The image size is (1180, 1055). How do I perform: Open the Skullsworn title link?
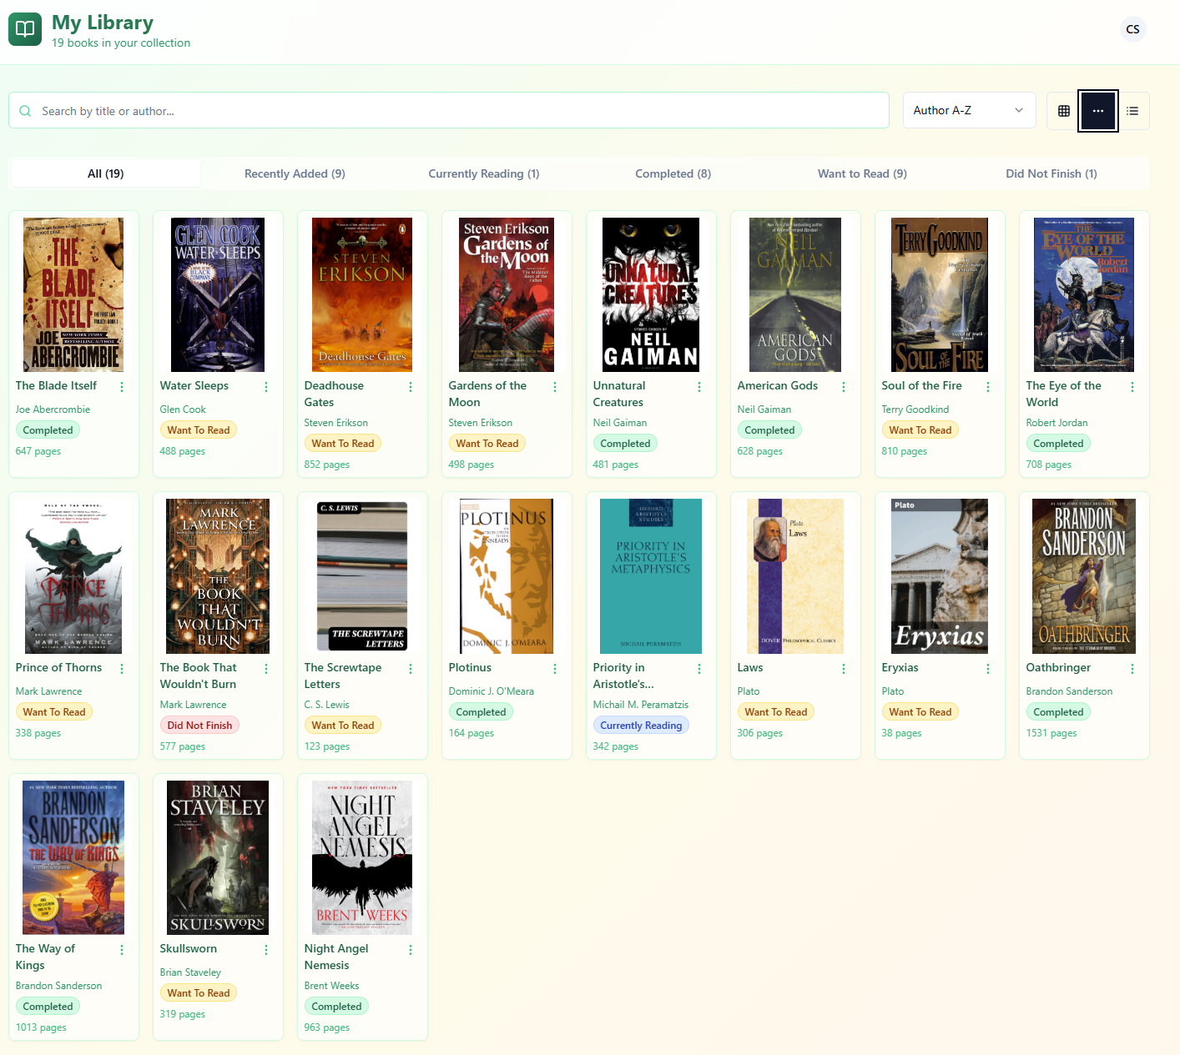pyautogui.click(x=188, y=948)
